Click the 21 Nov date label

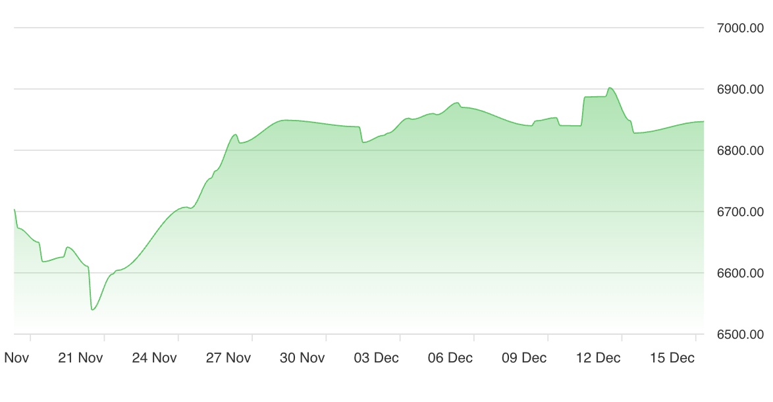[81, 358]
